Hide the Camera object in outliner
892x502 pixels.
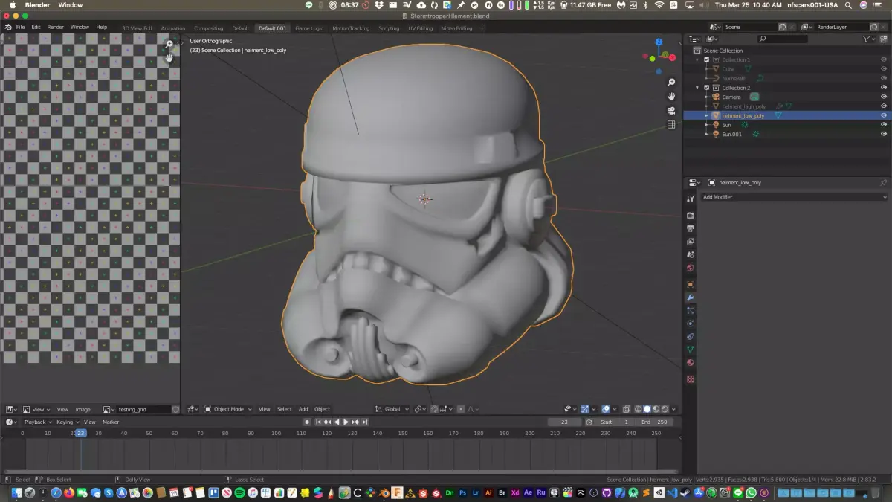pos(884,97)
